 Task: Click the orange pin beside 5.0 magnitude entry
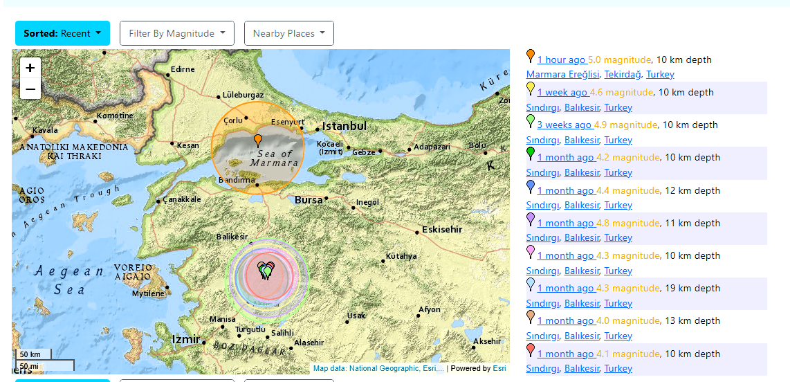[531, 55]
